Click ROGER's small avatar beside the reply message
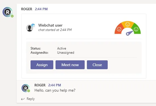Viewport: 156px width, 106px height. click(x=26, y=88)
